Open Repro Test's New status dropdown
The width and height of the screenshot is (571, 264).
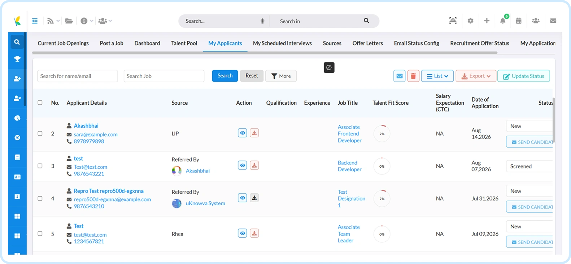(529, 191)
